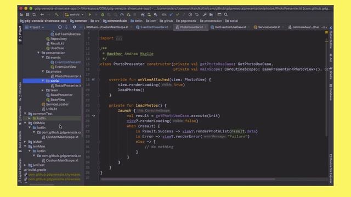Expand the jvmTest module arrow
The height and width of the screenshot is (197, 351).
click(25, 165)
